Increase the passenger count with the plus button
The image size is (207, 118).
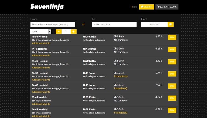tap(73, 32)
